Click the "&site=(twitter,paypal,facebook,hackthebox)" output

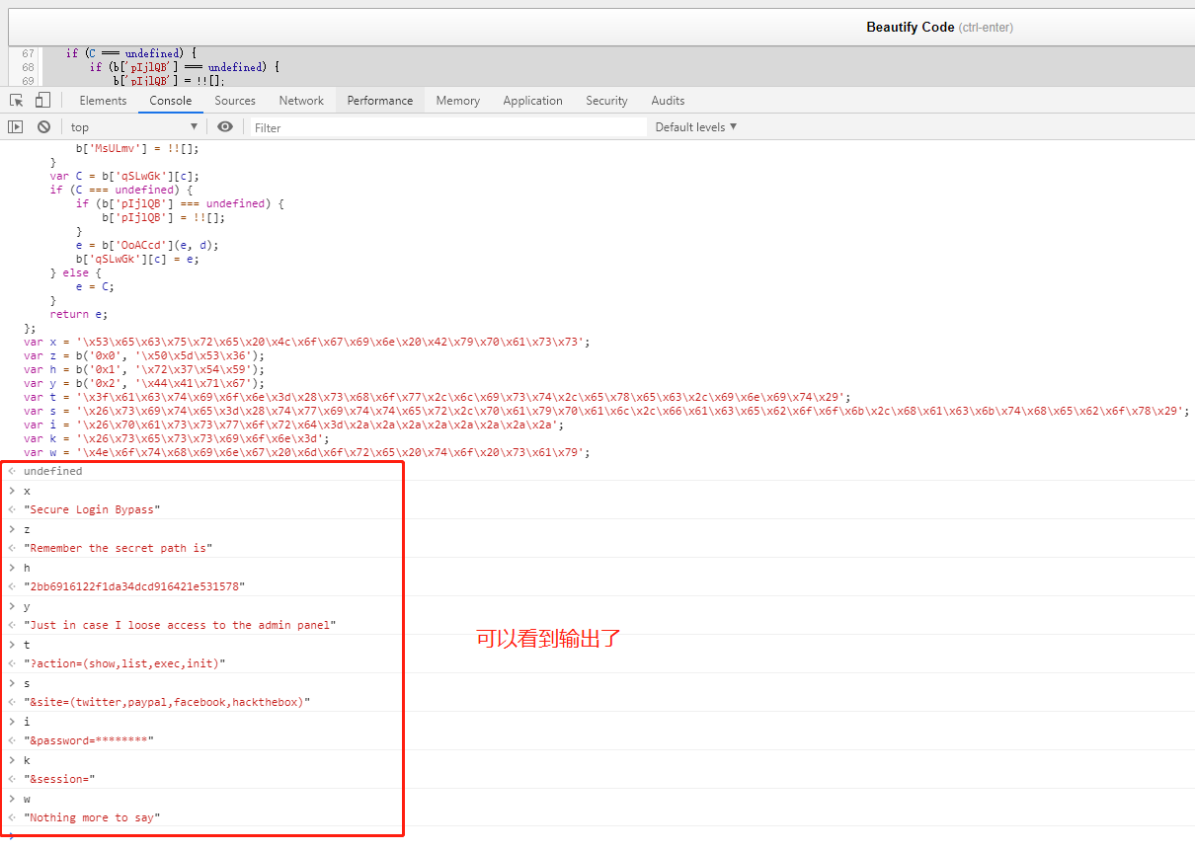[x=167, y=702]
